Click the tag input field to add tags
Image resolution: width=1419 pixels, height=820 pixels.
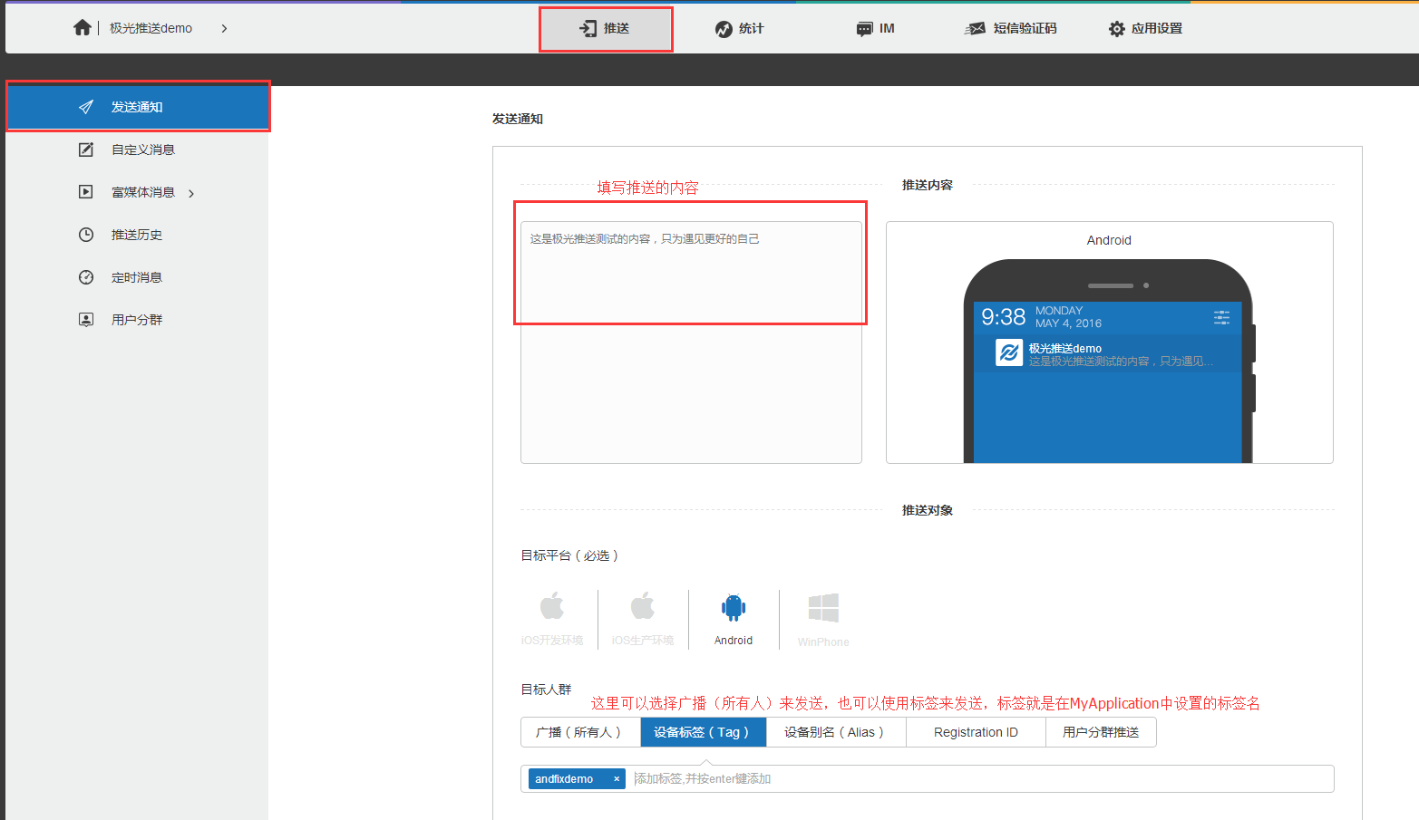(x=907, y=778)
